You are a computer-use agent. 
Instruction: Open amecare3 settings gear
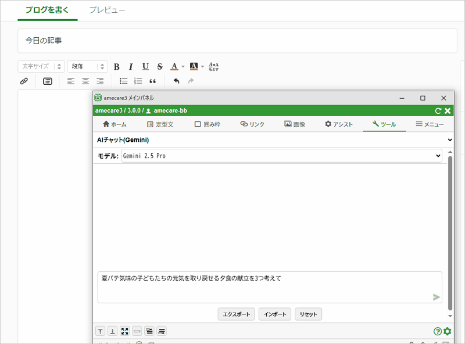447,331
